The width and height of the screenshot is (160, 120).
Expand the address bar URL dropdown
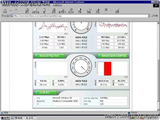point(149,16)
